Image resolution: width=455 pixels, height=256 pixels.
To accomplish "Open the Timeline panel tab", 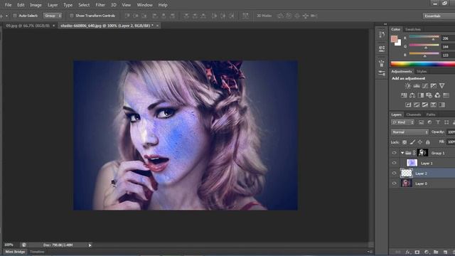I will tap(37, 252).
